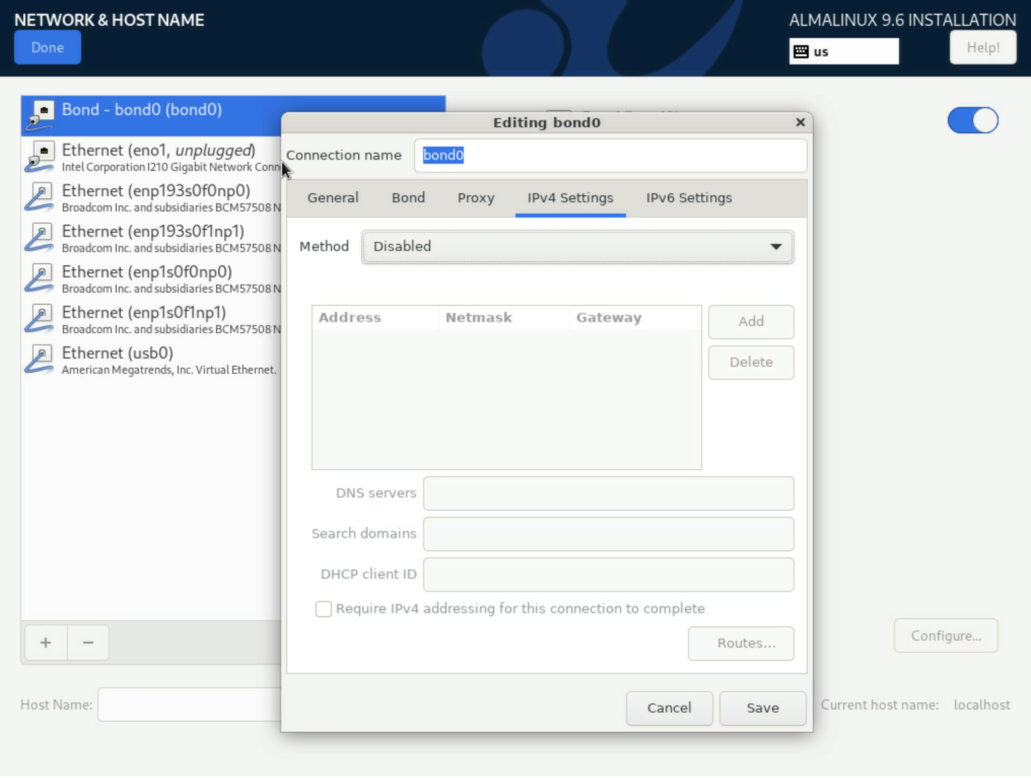The width and height of the screenshot is (1031, 778).
Task: Click the Connection name field
Action: point(610,156)
